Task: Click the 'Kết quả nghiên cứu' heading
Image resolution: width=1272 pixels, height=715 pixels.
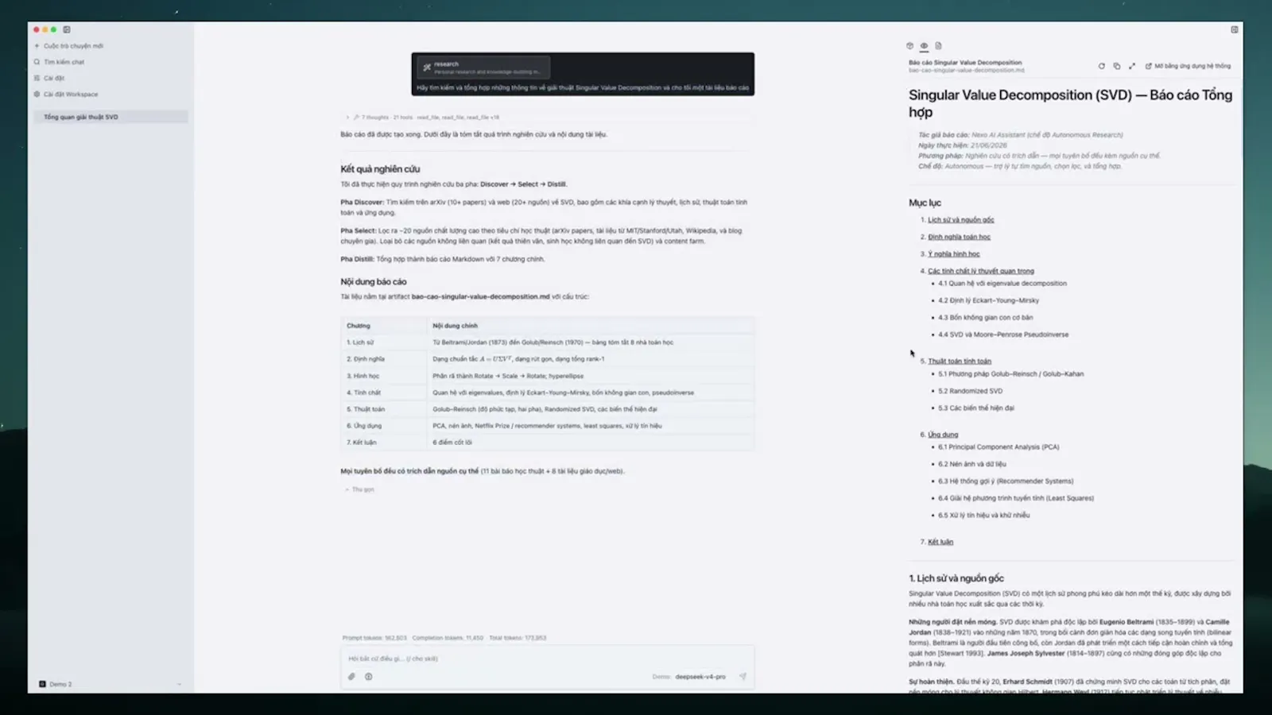Action: [380, 169]
